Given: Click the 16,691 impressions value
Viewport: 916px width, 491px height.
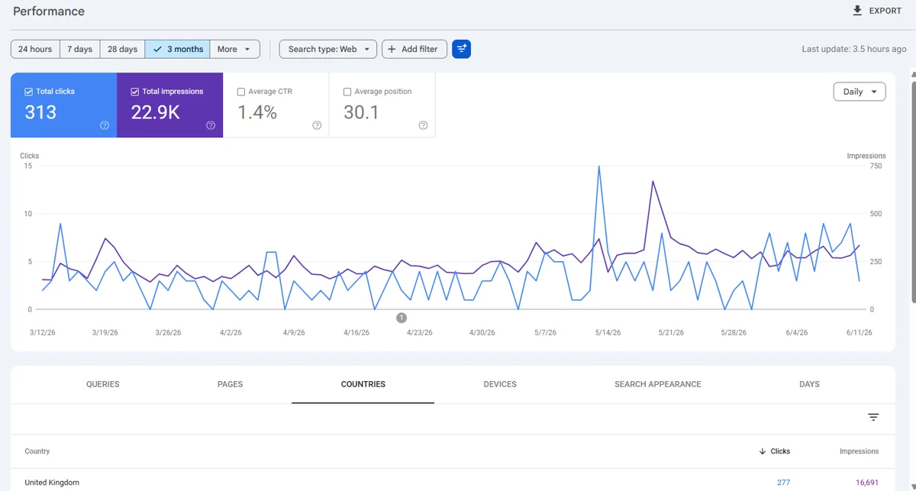Looking at the screenshot, I should tap(867, 483).
